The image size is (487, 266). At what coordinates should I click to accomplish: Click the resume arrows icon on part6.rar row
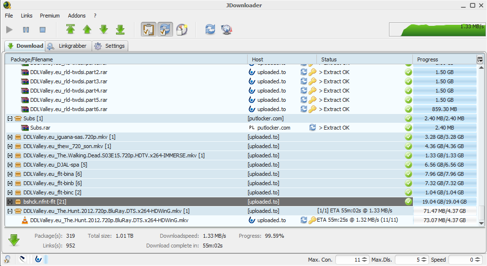tap(304, 109)
